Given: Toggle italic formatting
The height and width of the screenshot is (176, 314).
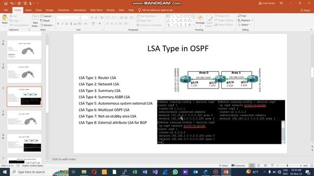Looking at the screenshot, I should [x=62, y=24].
